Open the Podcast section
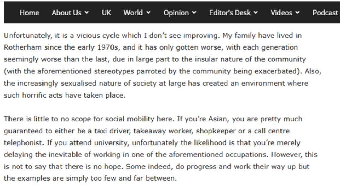Viewport: 340px width, 191px height. (325, 13)
